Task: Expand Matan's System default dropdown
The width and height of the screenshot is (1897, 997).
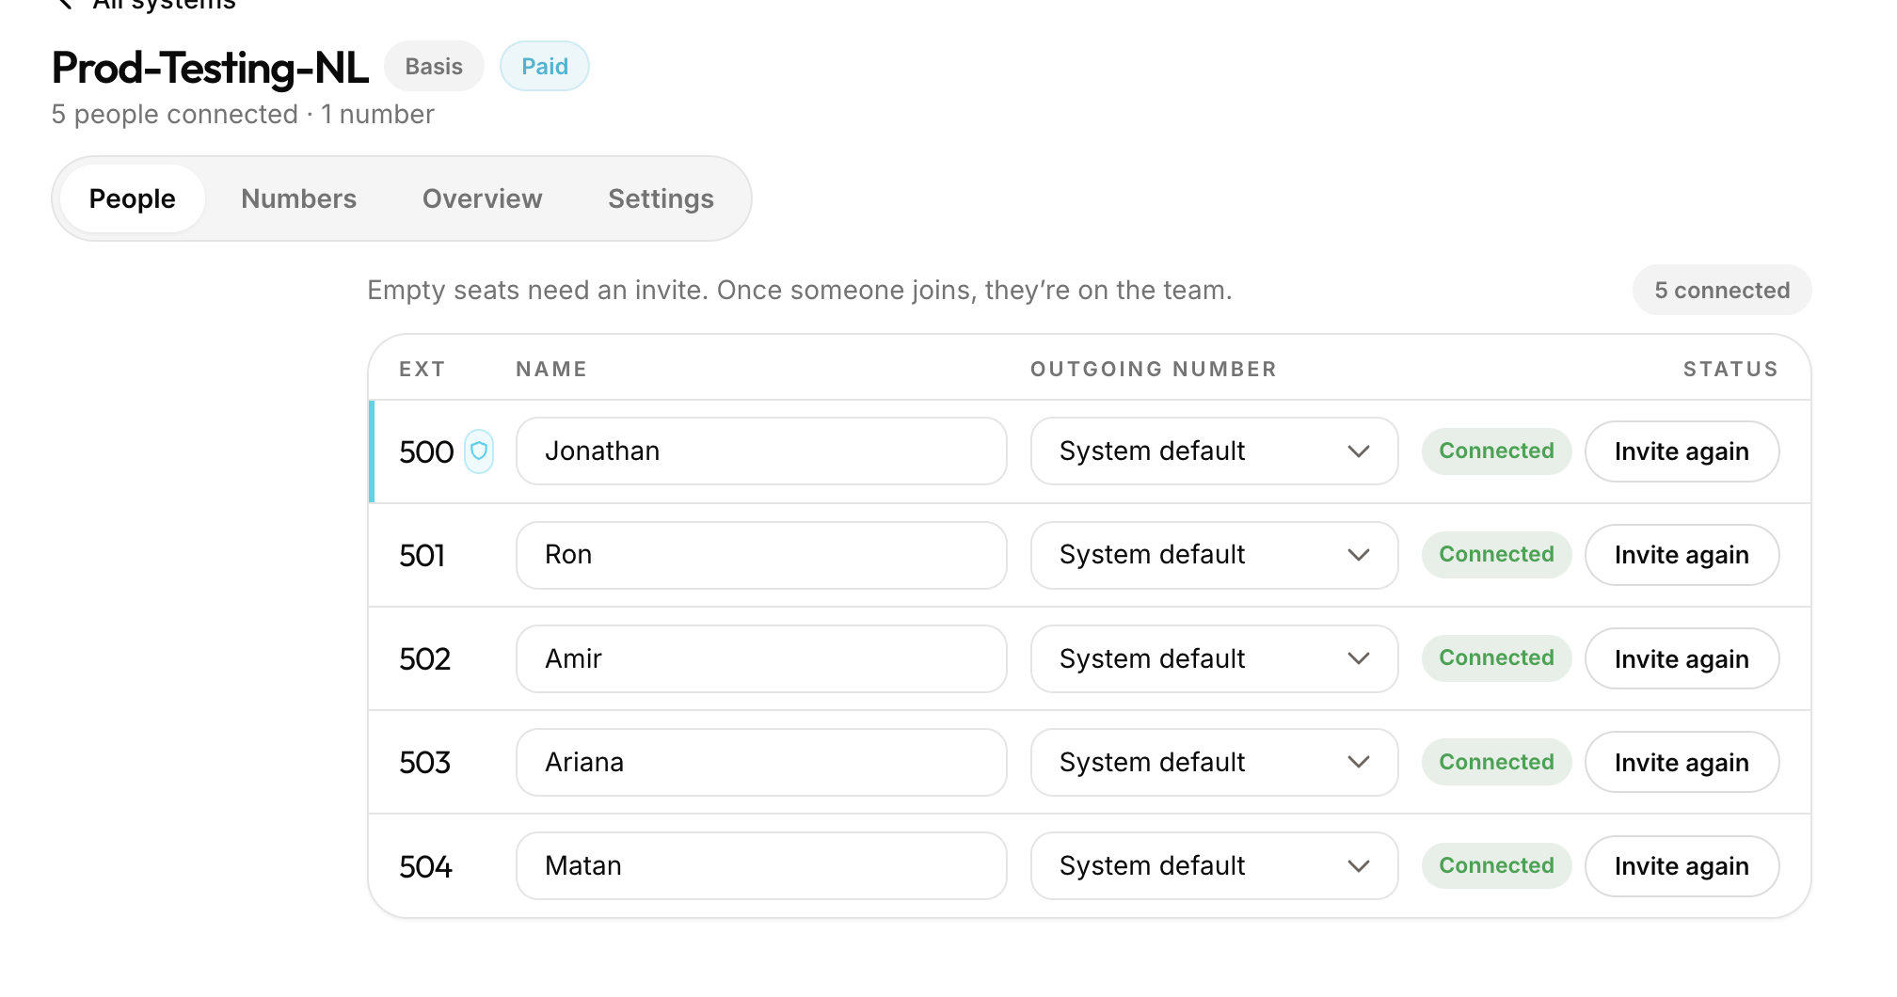Action: tap(1214, 865)
